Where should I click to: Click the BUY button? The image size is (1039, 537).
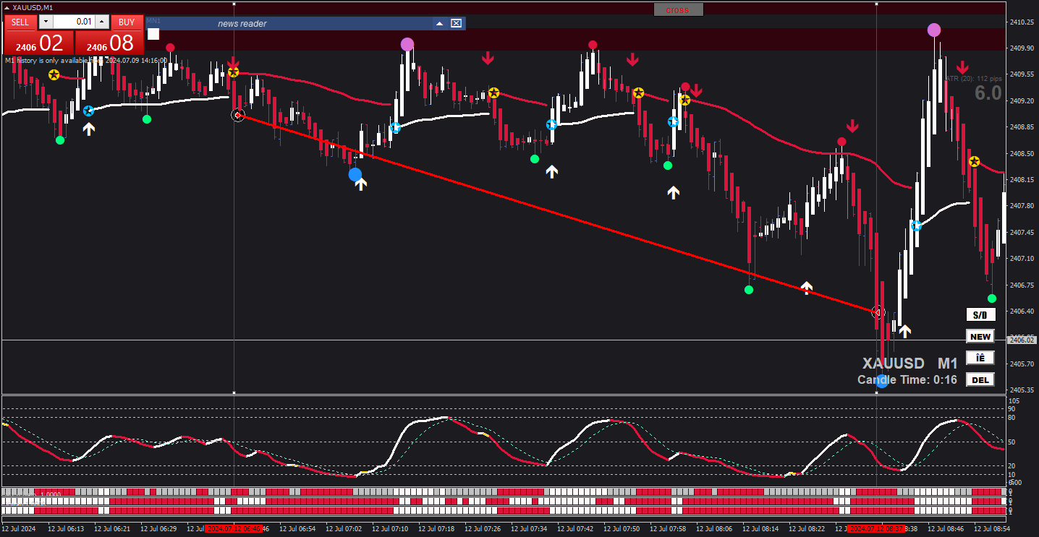(127, 22)
